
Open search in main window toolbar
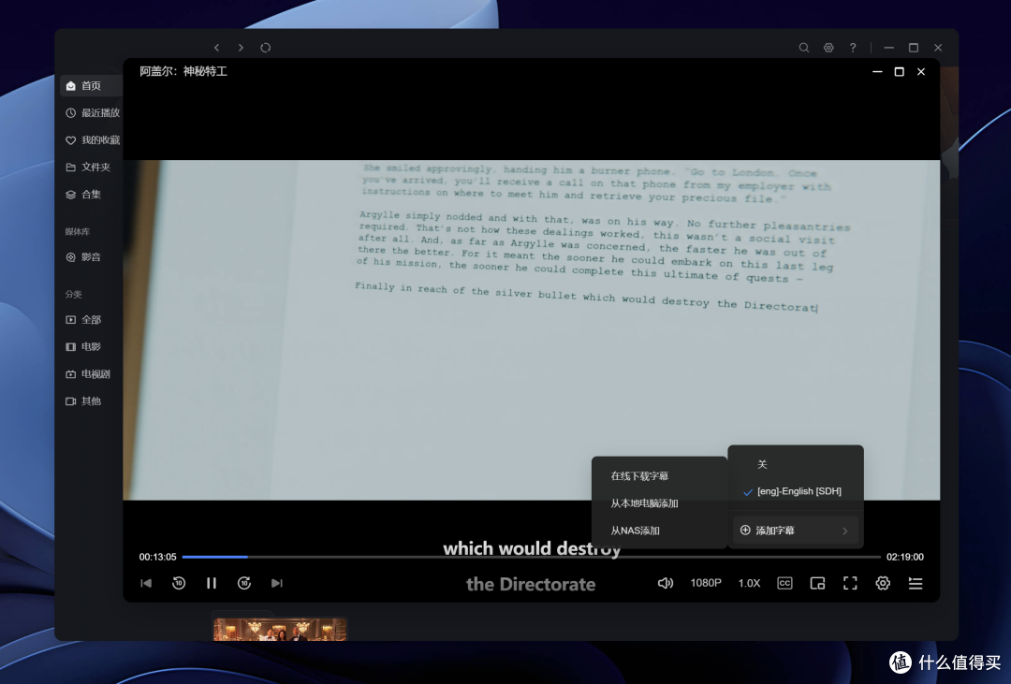(804, 48)
